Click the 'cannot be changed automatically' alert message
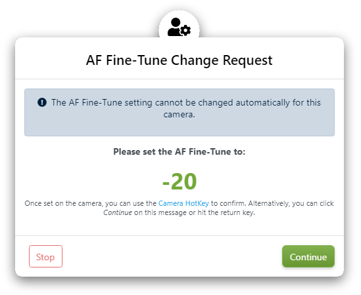 click(x=180, y=108)
